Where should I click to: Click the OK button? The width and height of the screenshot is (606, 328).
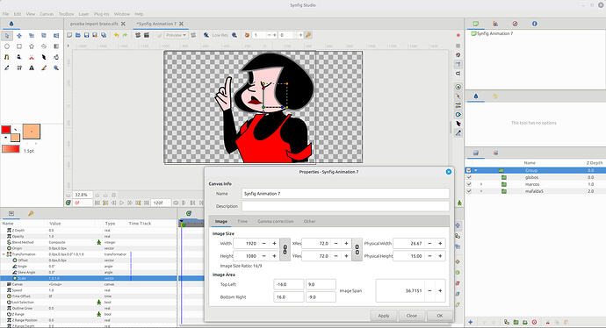[x=440, y=316]
